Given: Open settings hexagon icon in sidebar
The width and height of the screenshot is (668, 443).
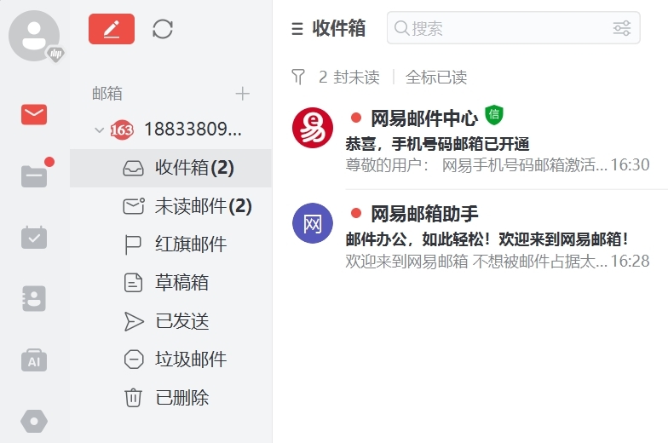Looking at the screenshot, I should pyautogui.click(x=34, y=421).
